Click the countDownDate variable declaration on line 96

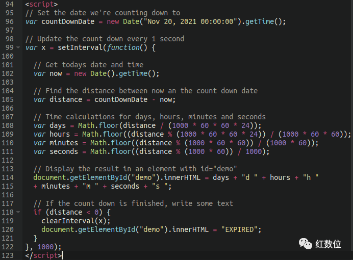click(x=68, y=21)
